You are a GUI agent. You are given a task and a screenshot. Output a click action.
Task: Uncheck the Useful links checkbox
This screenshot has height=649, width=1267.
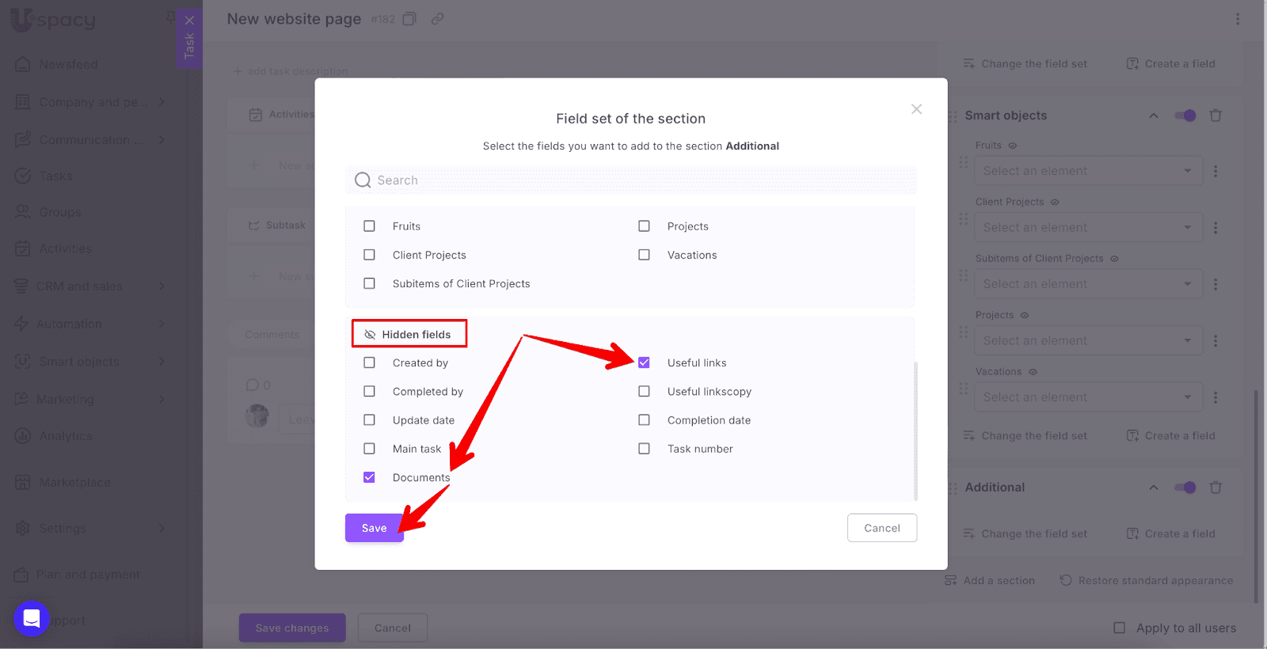644,362
